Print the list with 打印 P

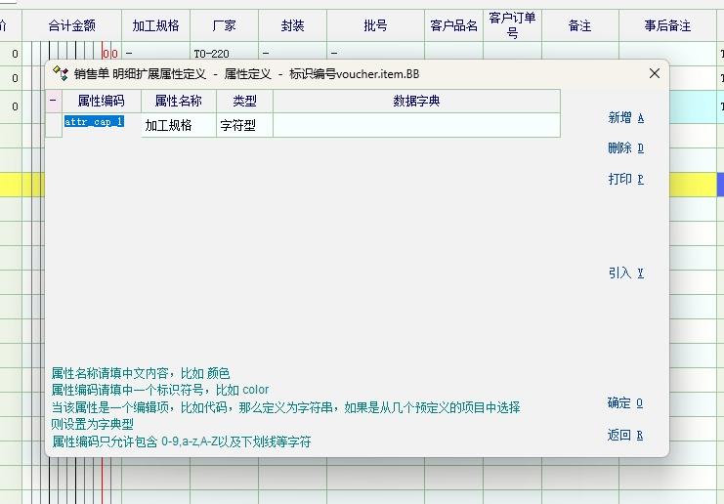point(625,180)
